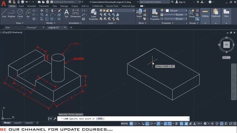Click the MODEL space button in status bar
The image size is (237, 133).
(124, 124)
